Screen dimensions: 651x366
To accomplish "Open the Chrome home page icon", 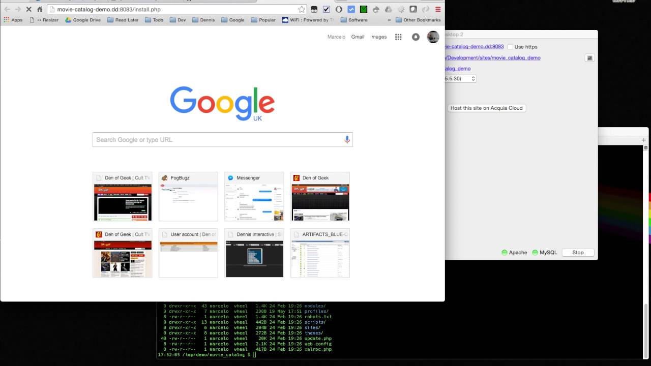I will tap(40, 9).
